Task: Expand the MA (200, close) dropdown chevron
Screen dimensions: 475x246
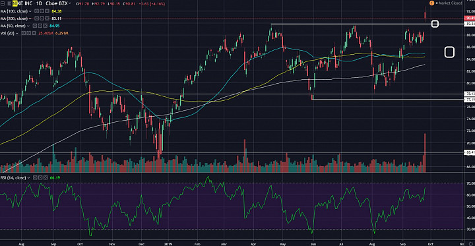Action: coord(30,18)
